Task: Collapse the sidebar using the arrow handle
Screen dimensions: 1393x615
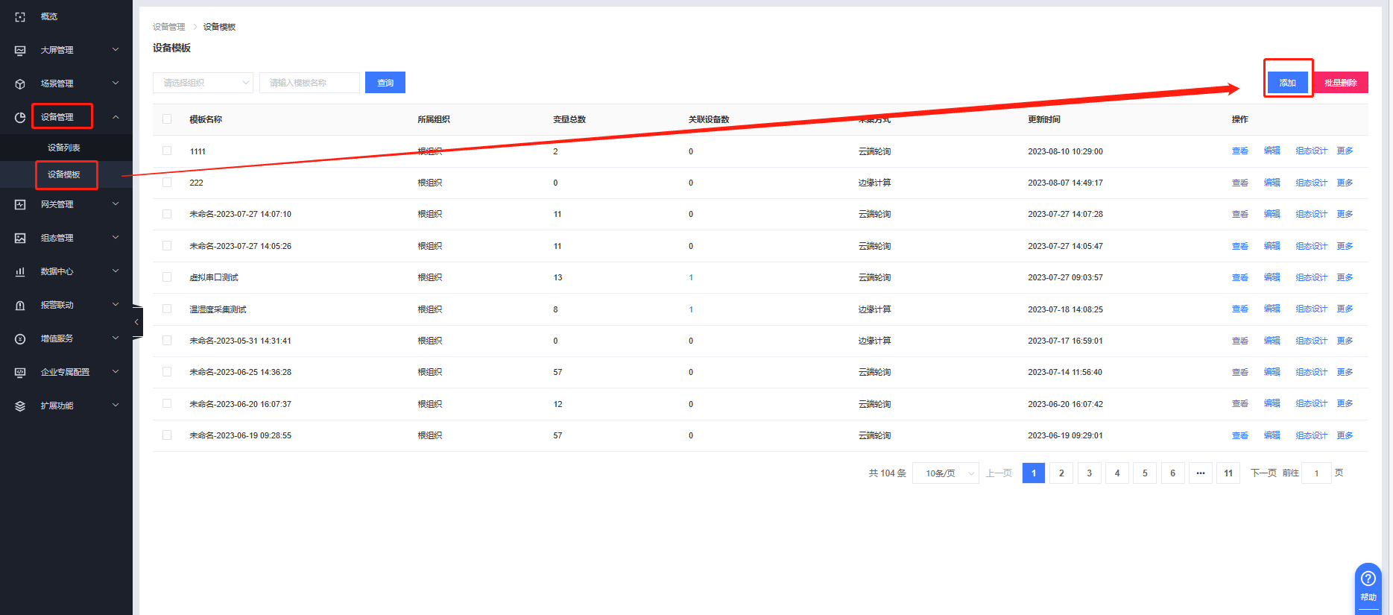Action: tap(136, 322)
